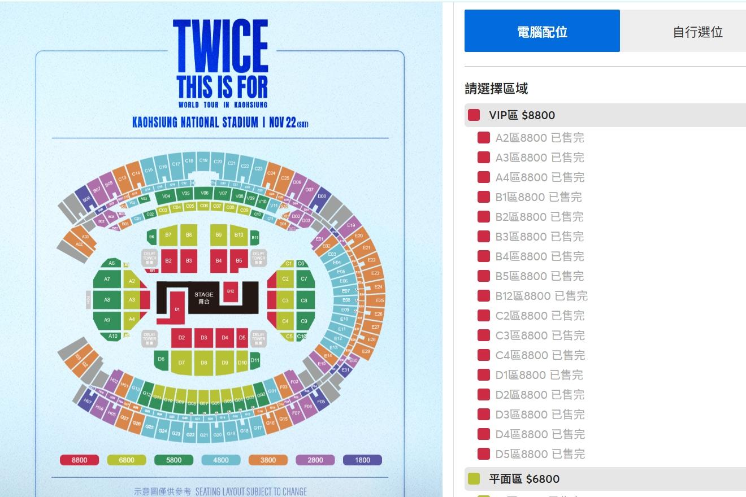Select the A2區8800 area entry
The width and height of the screenshot is (746, 497).
tap(540, 138)
